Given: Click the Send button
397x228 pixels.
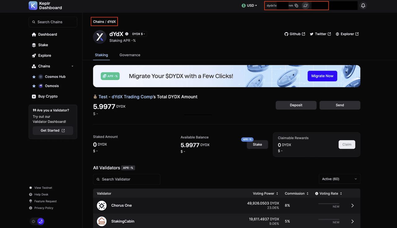Looking at the screenshot, I should [340, 105].
